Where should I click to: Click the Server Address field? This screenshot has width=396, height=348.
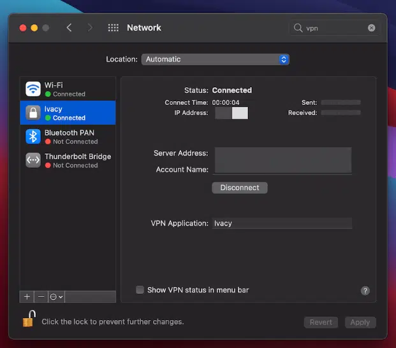click(x=283, y=153)
